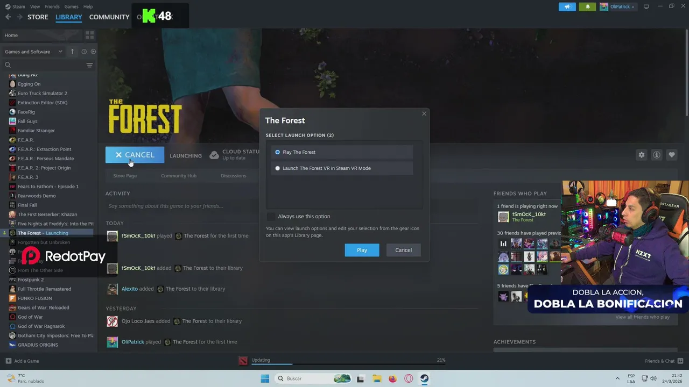Show hidden system tray icons

(x=617, y=378)
